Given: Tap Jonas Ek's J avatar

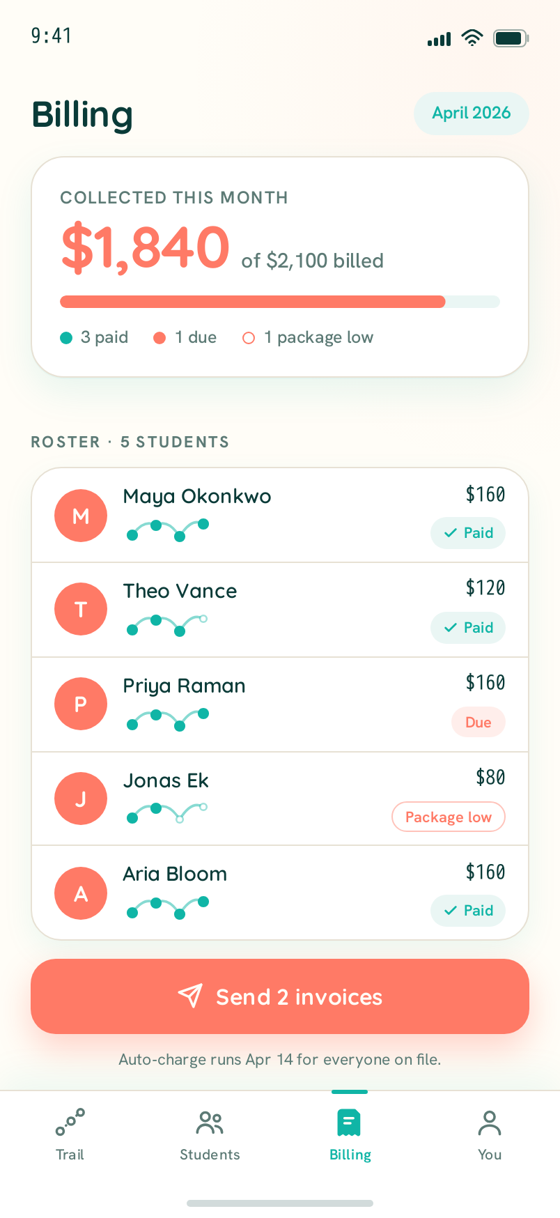Looking at the screenshot, I should pyautogui.click(x=81, y=799).
